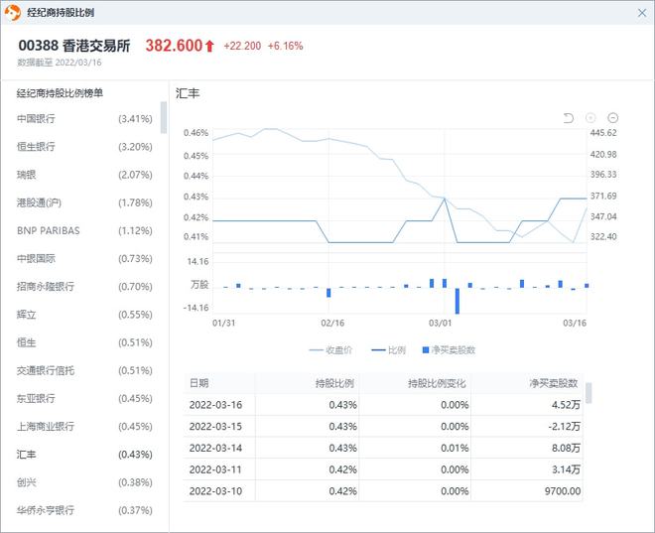Close the 经纪商持股比例 window
Image resolution: width=655 pixels, height=533 pixels.
click(642, 13)
